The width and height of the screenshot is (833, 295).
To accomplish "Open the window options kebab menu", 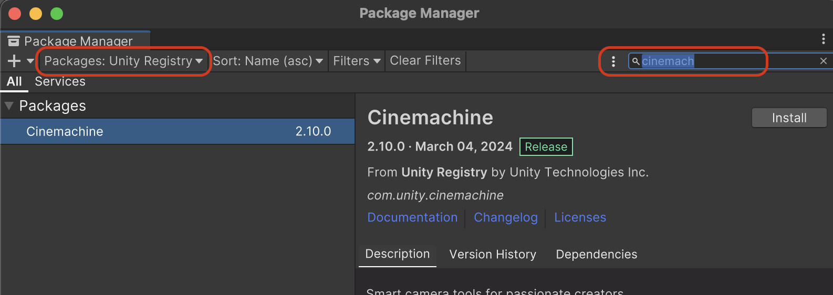I will click(823, 39).
